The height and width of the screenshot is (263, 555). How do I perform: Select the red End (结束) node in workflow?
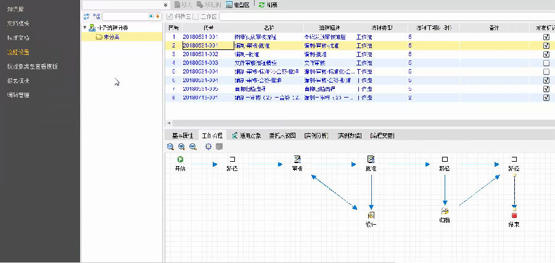point(513,215)
